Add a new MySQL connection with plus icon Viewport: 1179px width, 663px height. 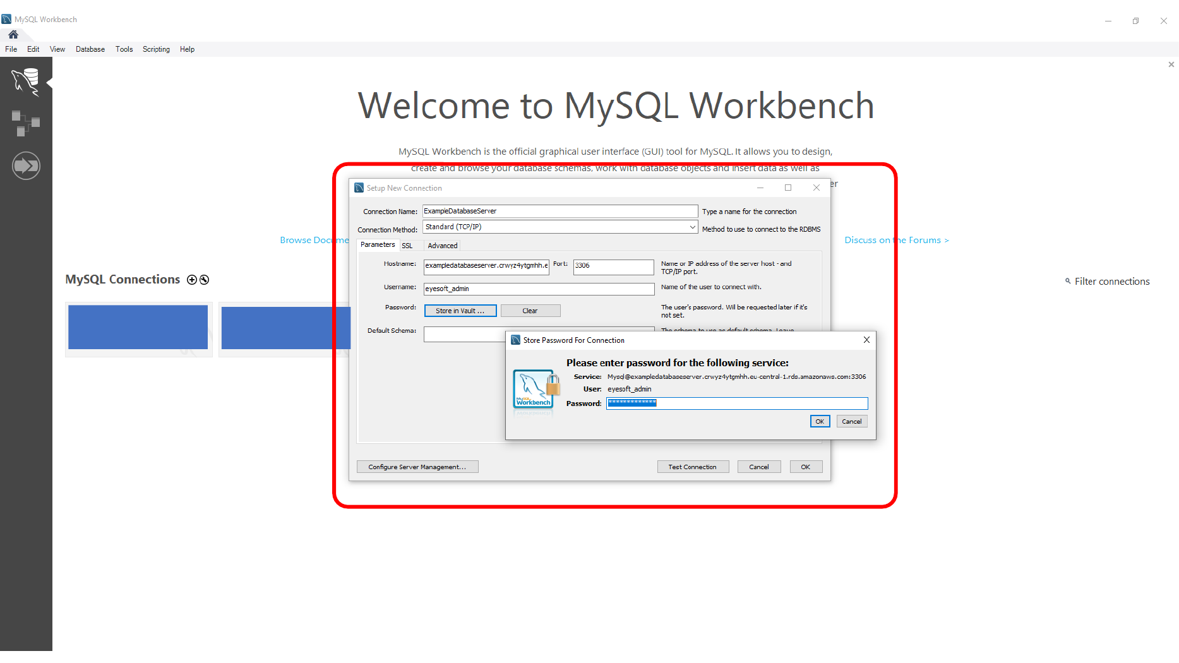tap(192, 280)
